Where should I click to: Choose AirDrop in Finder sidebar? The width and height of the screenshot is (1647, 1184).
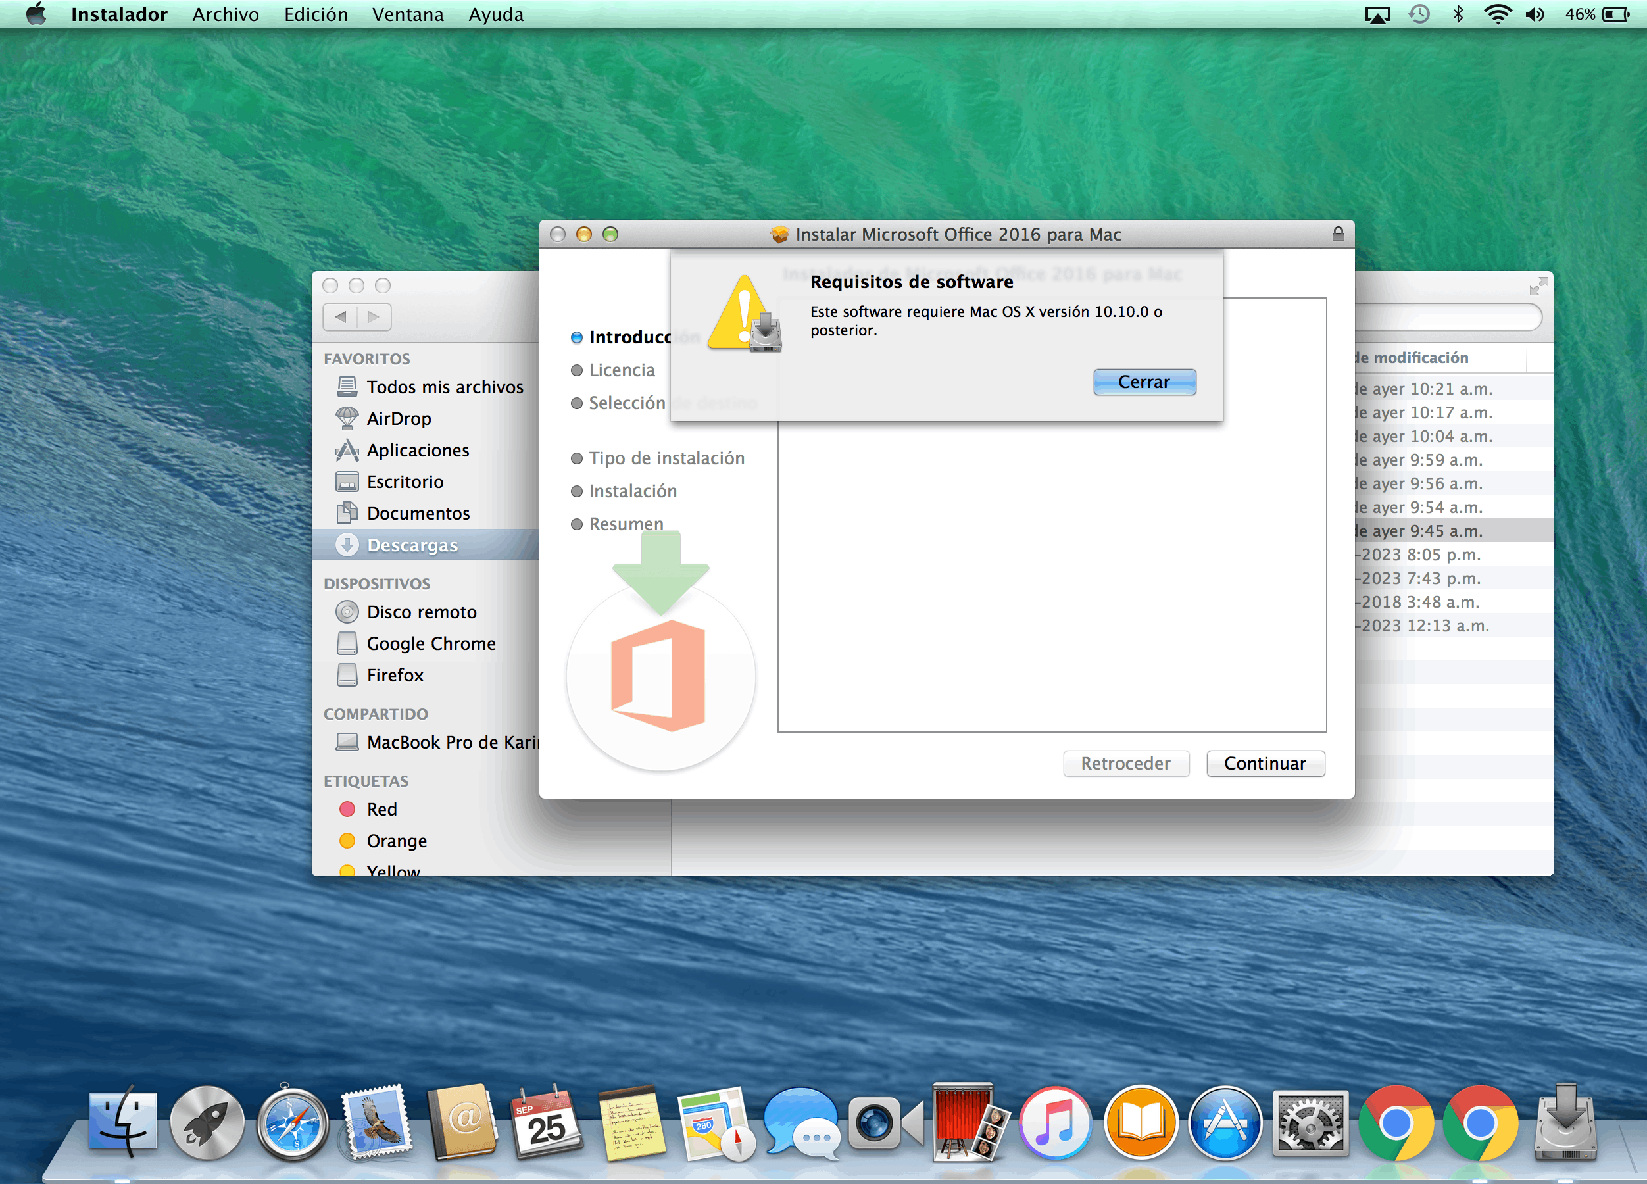coord(399,418)
